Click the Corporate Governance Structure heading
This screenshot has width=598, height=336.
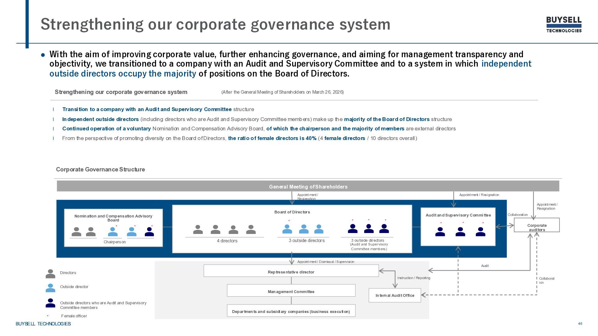100,170
